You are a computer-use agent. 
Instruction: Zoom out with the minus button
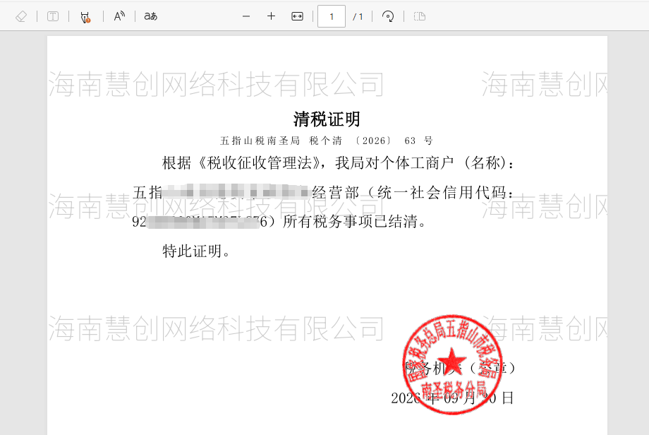tap(246, 16)
